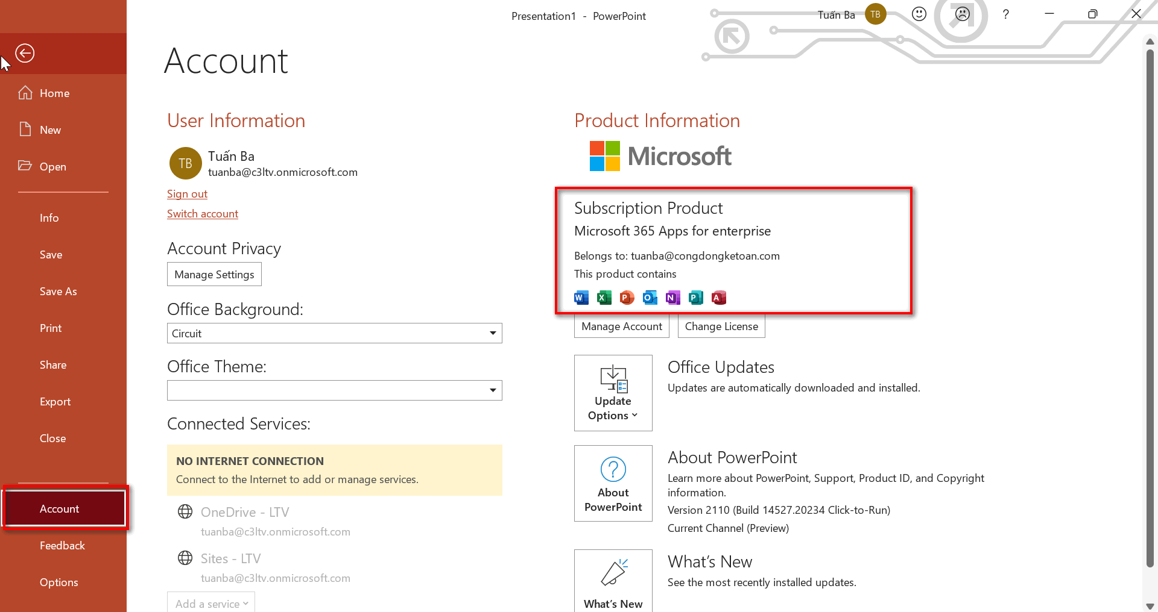This screenshot has width=1158, height=612.
Task: Restore down the PowerPoint window
Action: point(1092,14)
